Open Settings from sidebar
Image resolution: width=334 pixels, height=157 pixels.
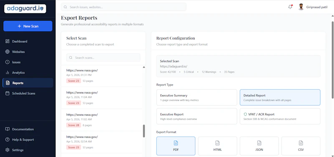pos(28,150)
